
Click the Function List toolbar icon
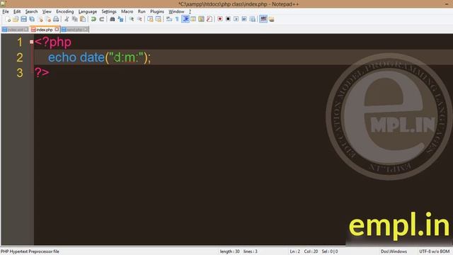[210, 19]
